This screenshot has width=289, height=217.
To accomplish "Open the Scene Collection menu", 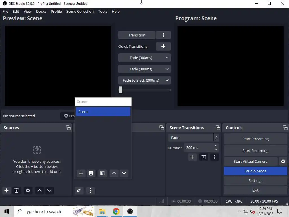I will 80,11.
